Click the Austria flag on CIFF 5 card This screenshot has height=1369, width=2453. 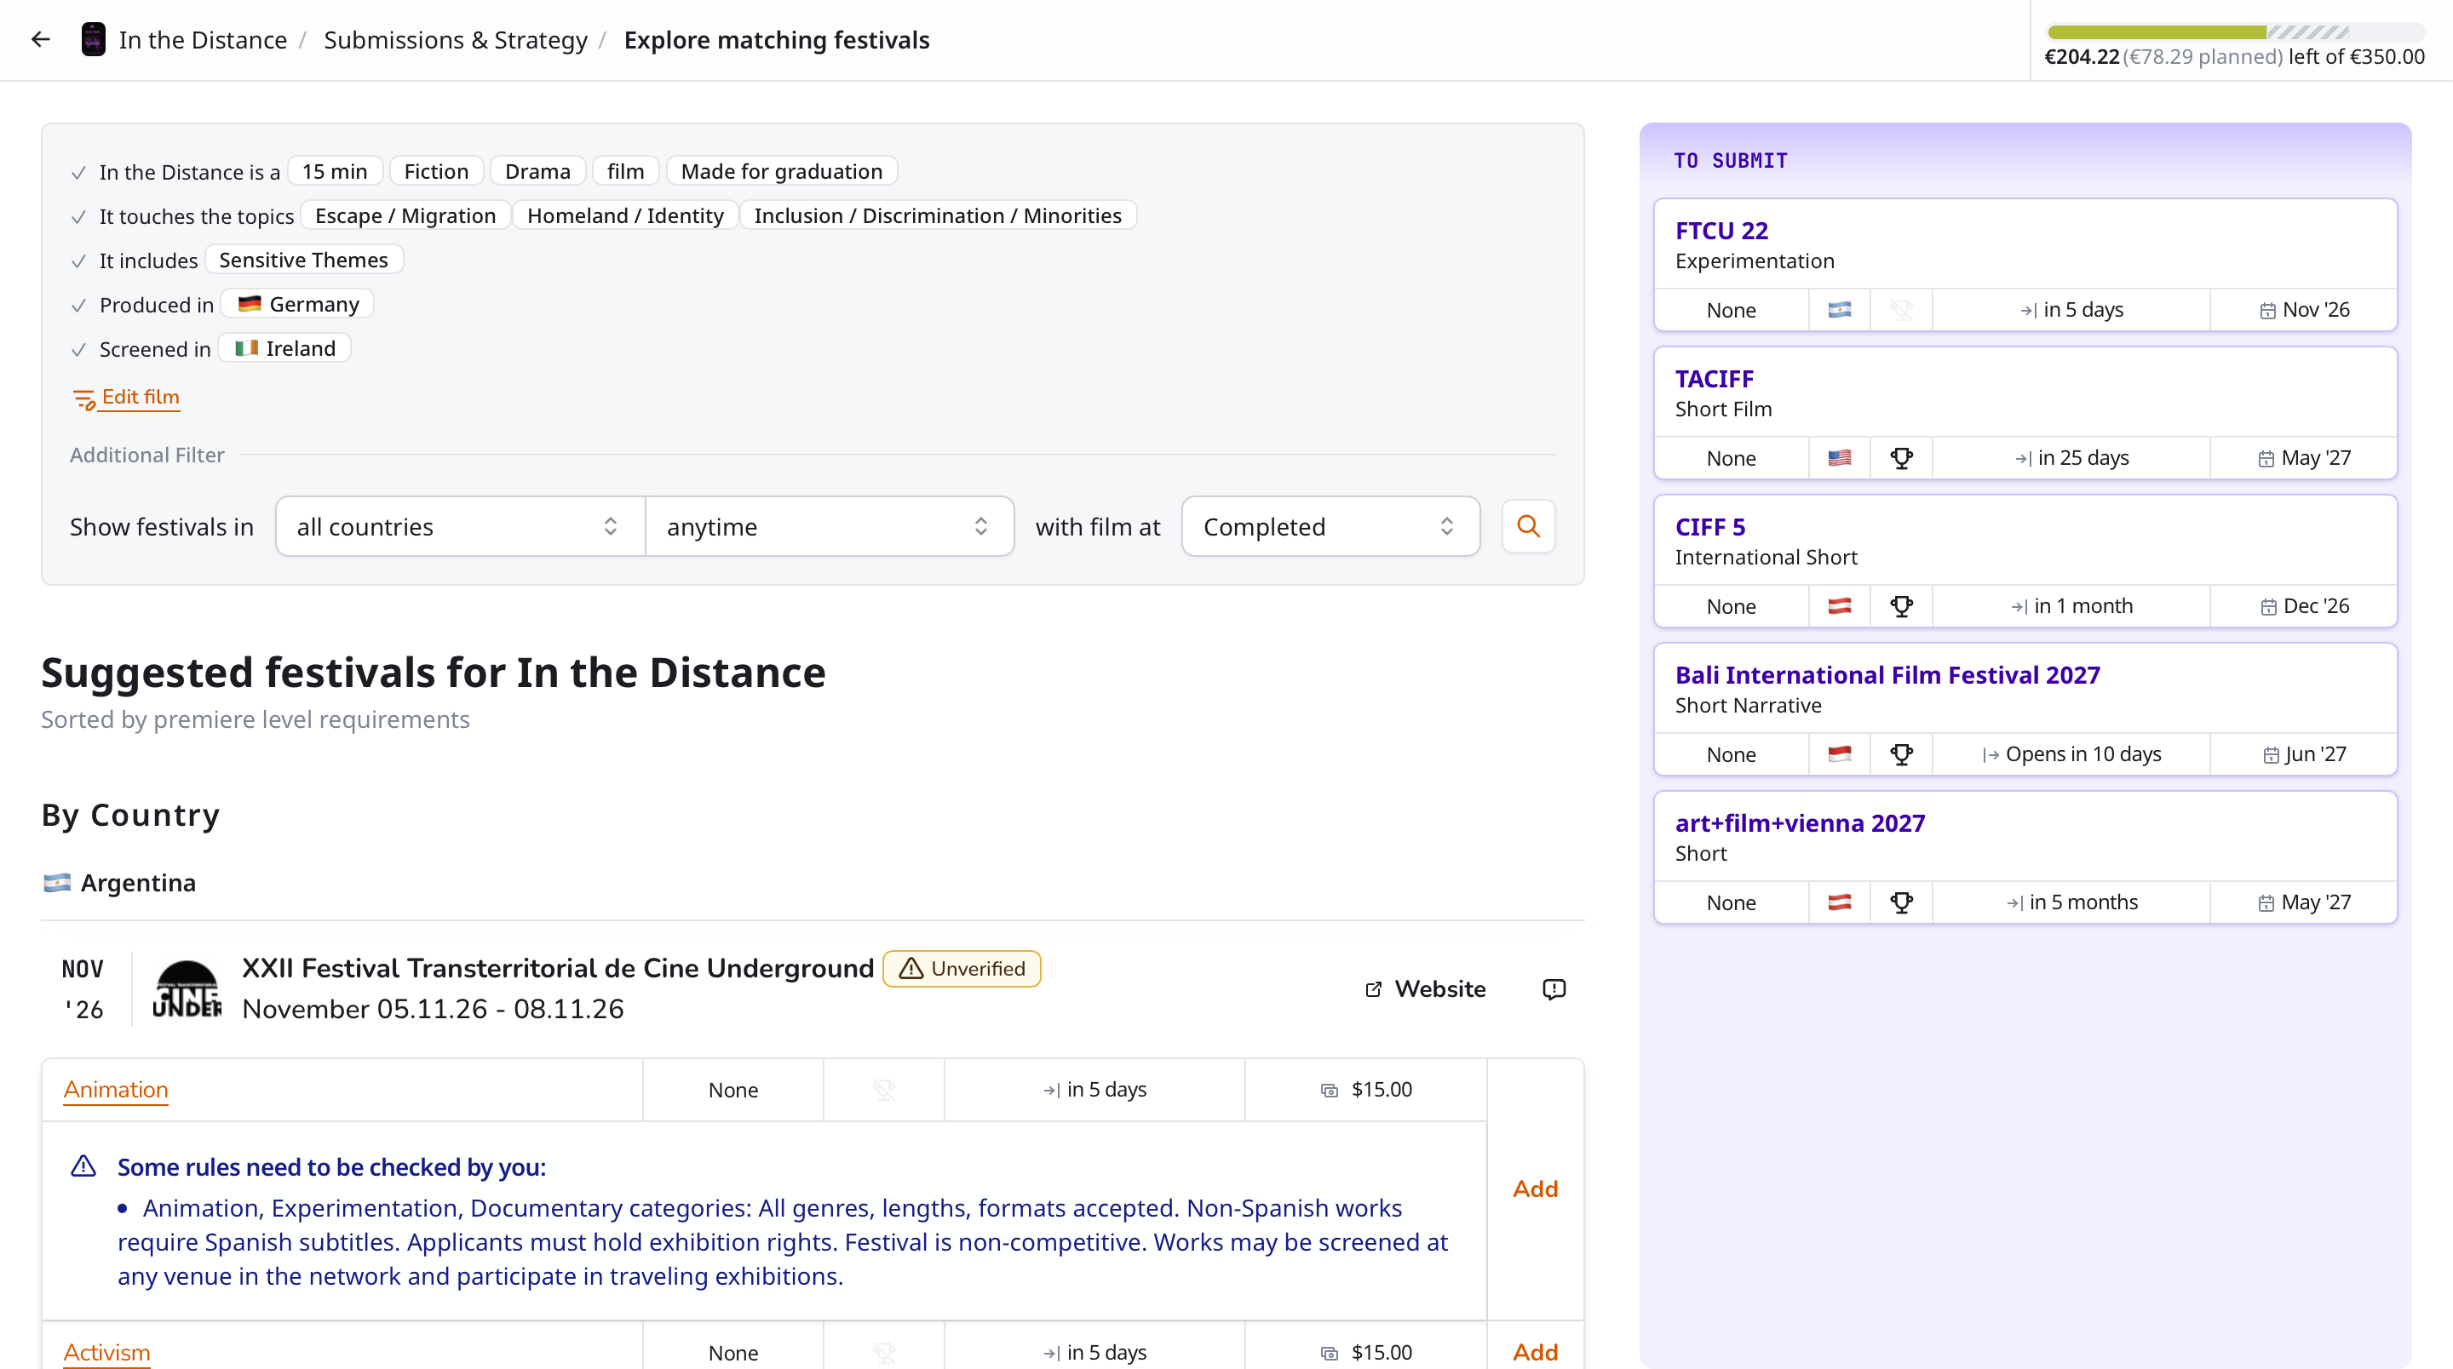click(1839, 606)
